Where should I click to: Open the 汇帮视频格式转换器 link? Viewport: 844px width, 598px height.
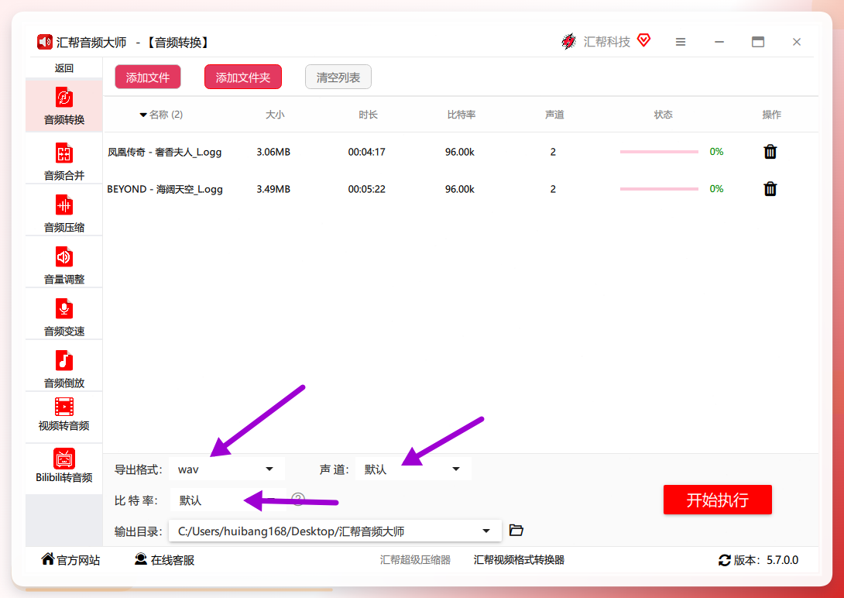click(x=519, y=560)
